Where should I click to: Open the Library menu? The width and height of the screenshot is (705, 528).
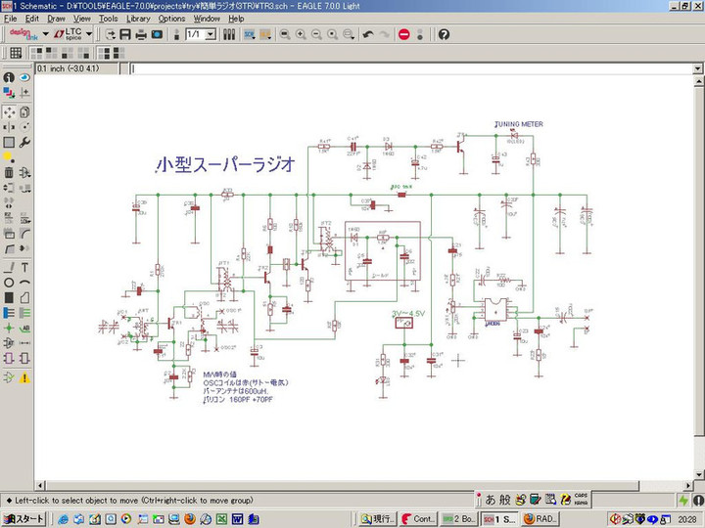138,18
